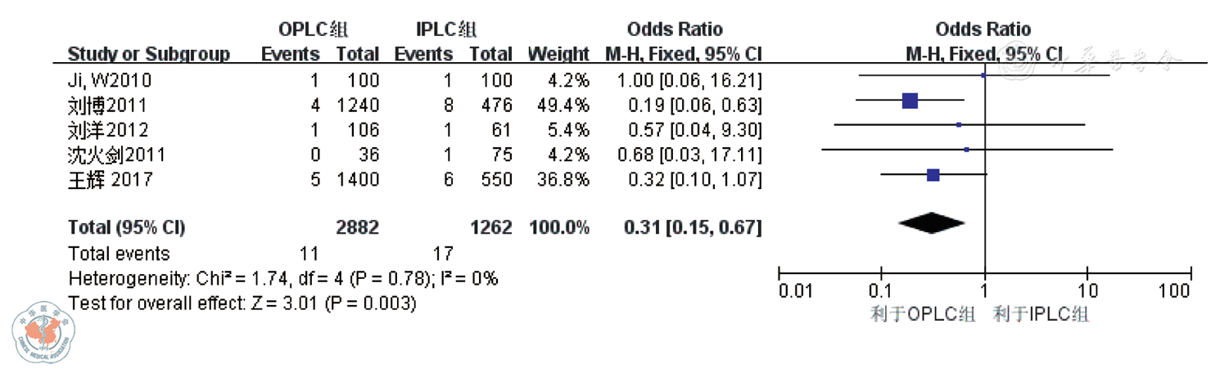Viewport: 1220px width, 373px height.
Task: Click the OPLC组 group heading
Action: [314, 30]
